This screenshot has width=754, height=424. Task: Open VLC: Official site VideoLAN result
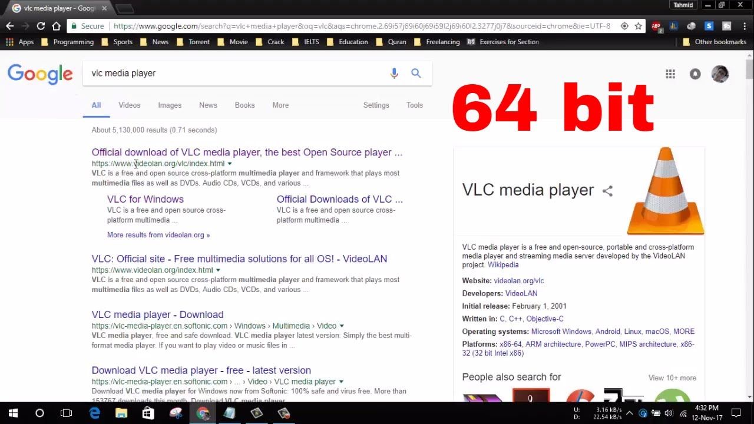(239, 259)
